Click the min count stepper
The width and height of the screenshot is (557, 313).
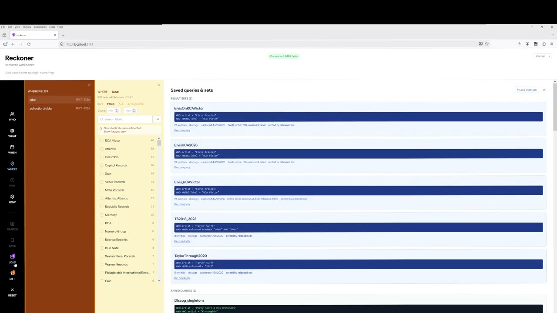[x=117, y=110]
